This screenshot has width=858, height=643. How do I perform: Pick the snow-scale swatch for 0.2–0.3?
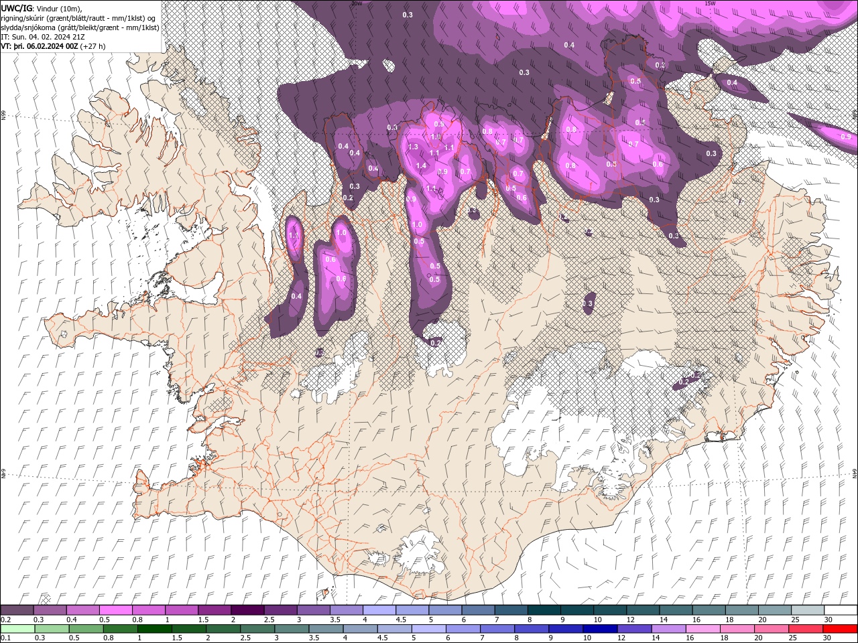[17, 610]
